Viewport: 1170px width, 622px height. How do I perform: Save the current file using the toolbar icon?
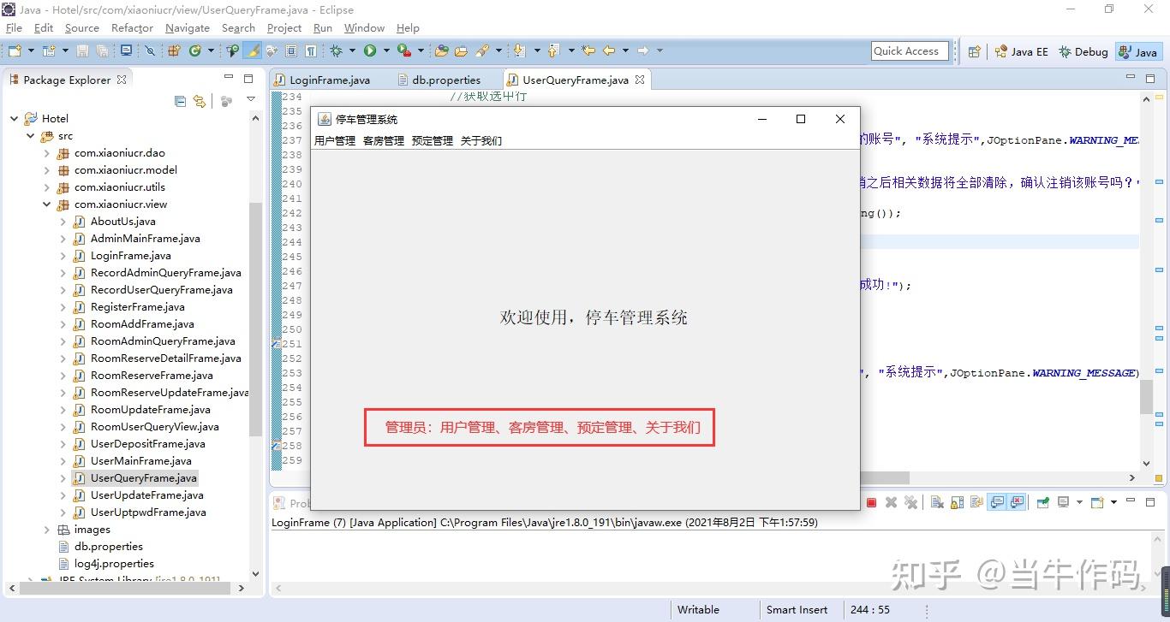tap(84, 50)
